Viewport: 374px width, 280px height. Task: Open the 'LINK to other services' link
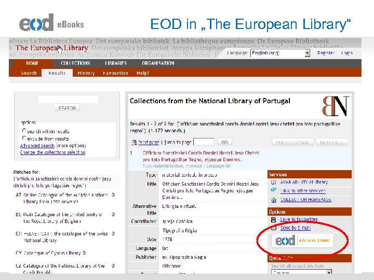pos(303,191)
